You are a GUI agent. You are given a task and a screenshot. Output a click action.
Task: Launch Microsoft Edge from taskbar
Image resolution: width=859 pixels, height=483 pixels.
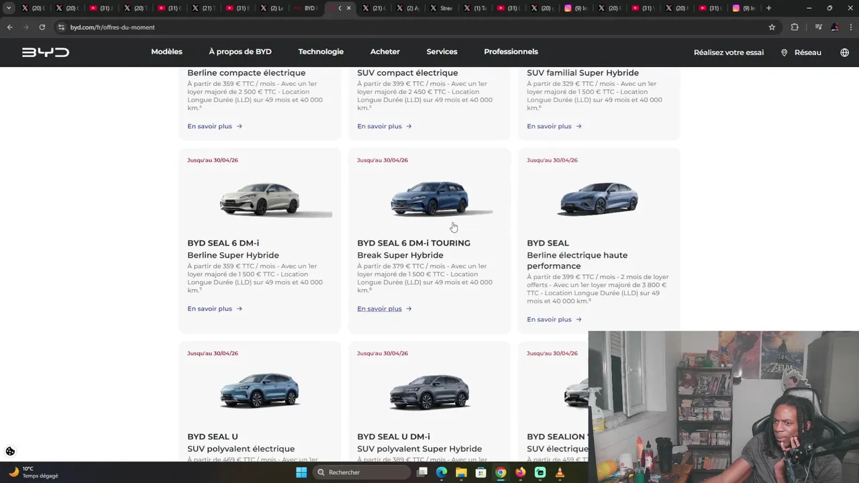tap(442, 472)
